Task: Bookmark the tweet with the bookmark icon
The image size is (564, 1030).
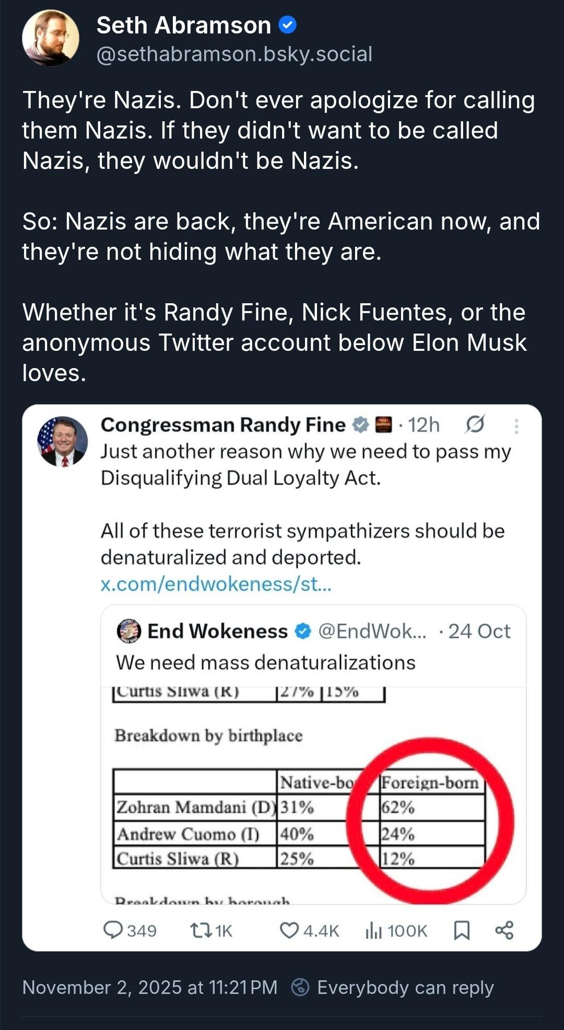Action: coord(462,930)
